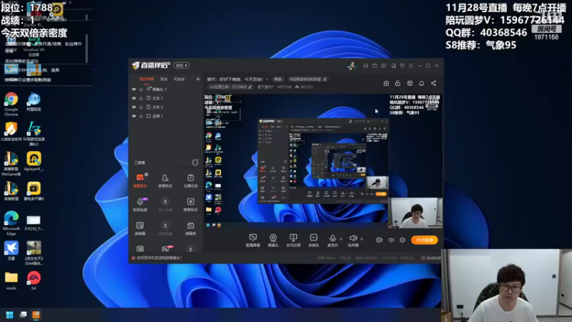Hide the 文本 2 layer
Viewport: 572px width, 322px height.
[134, 107]
